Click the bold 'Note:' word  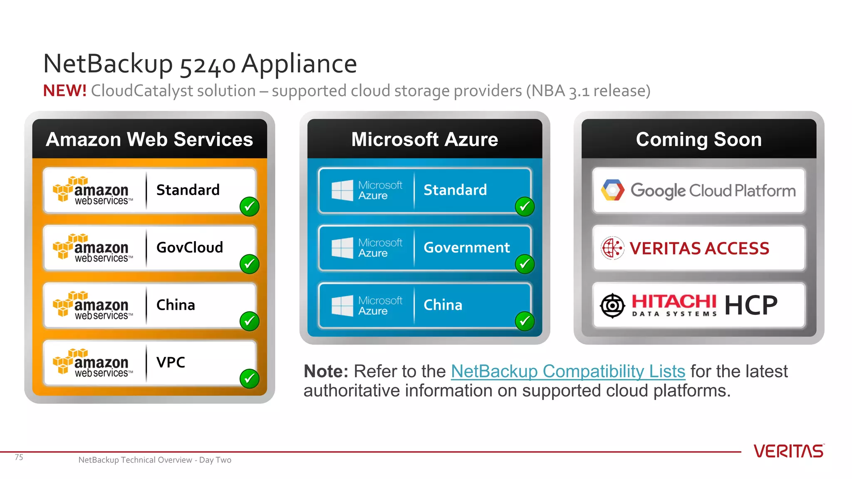(x=326, y=371)
